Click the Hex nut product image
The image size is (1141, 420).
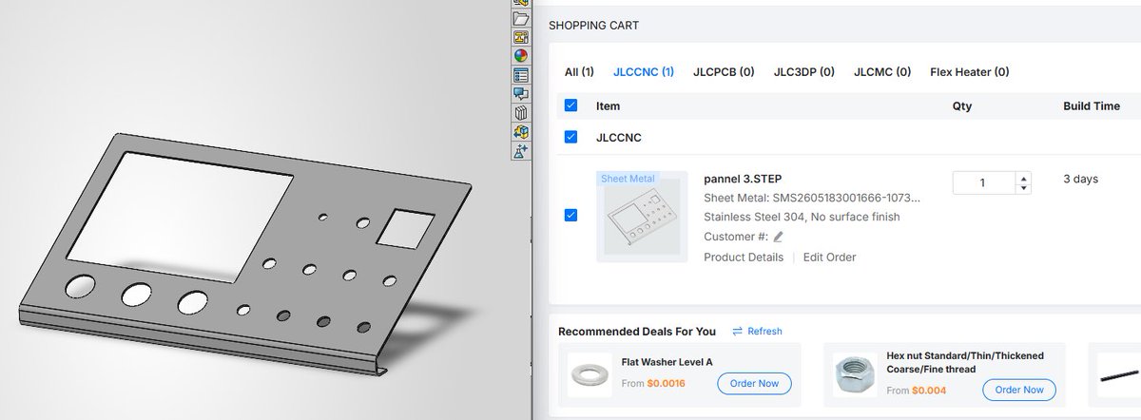tap(855, 374)
